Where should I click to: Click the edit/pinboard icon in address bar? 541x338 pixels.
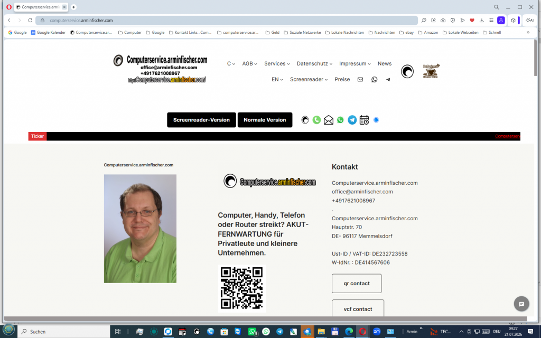tap(433, 21)
